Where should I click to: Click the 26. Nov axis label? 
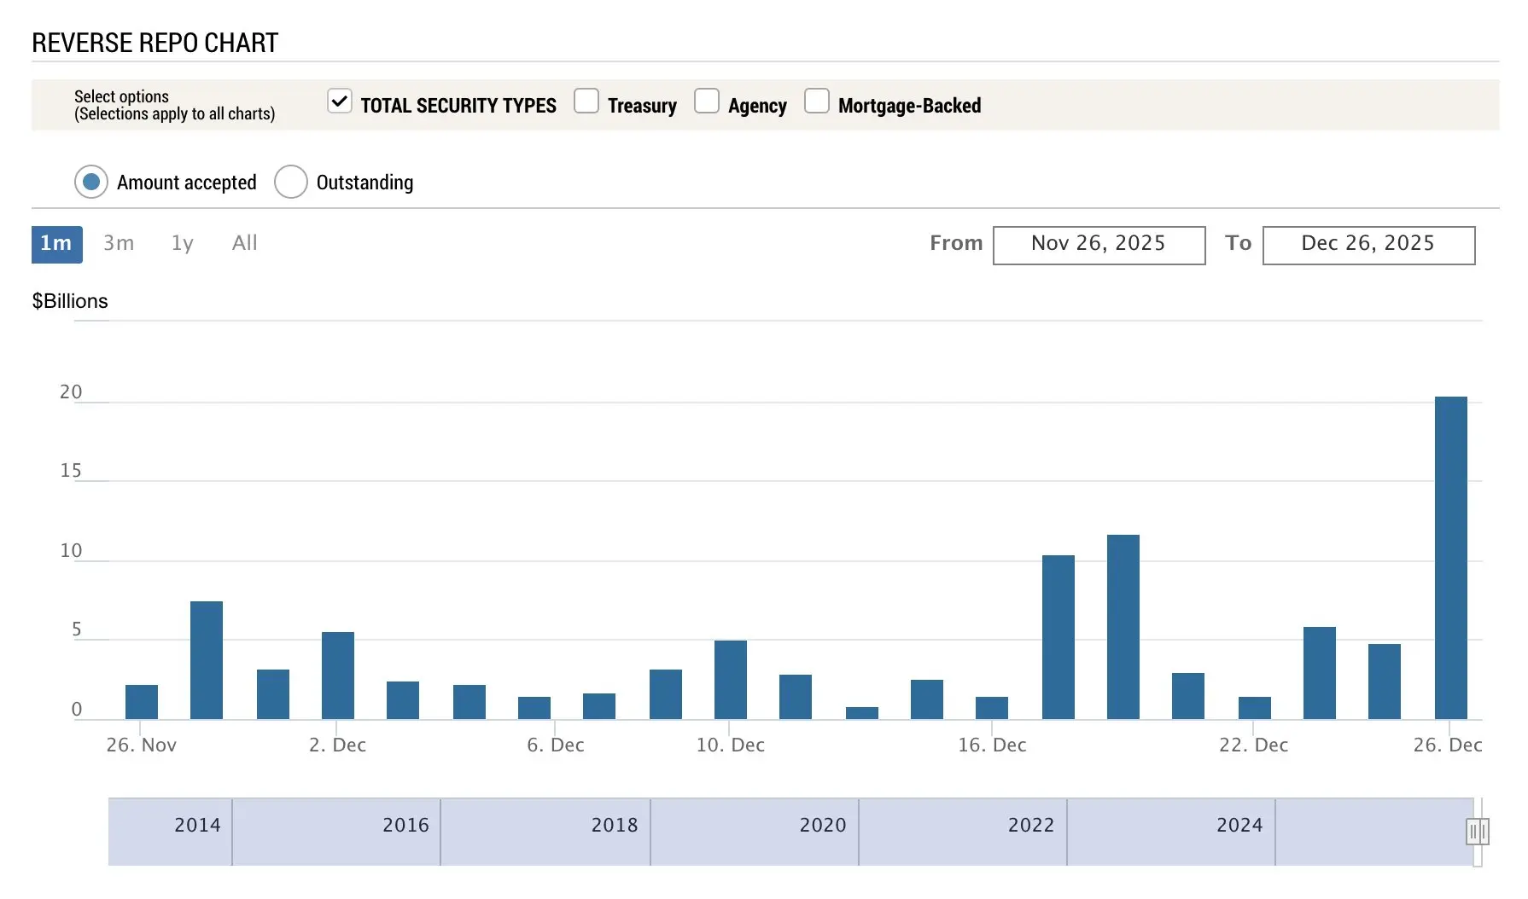click(142, 745)
